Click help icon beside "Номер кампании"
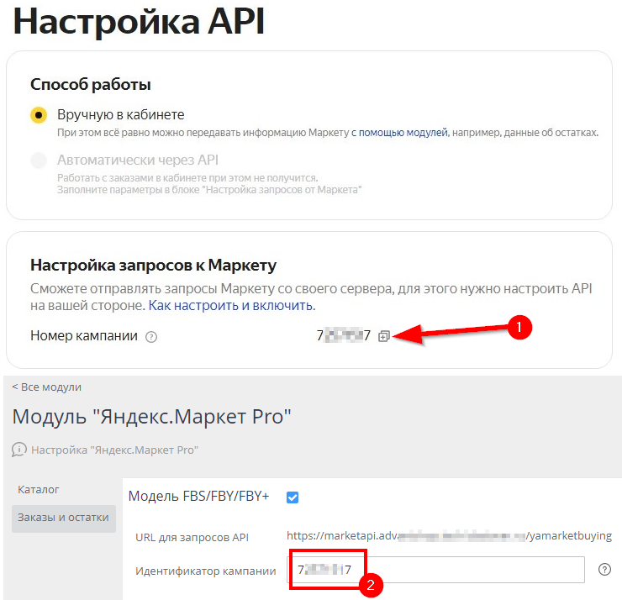This screenshot has width=622, height=600. click(x=151, y=336)
